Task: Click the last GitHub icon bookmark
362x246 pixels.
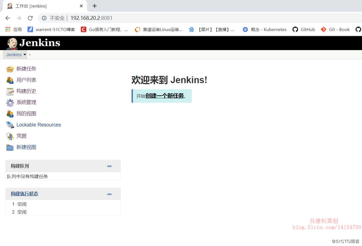Action: (358, 29)
